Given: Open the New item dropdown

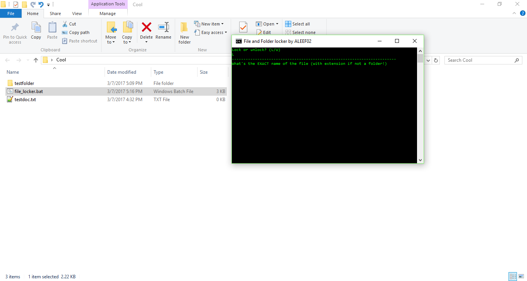Looking at the screenshot, I should (x=210, y=24).
